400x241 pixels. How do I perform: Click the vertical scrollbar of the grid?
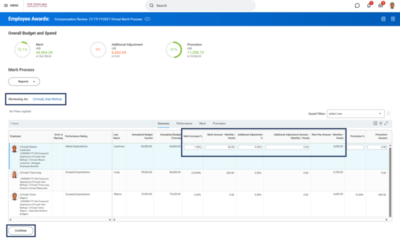click(390, 181)
